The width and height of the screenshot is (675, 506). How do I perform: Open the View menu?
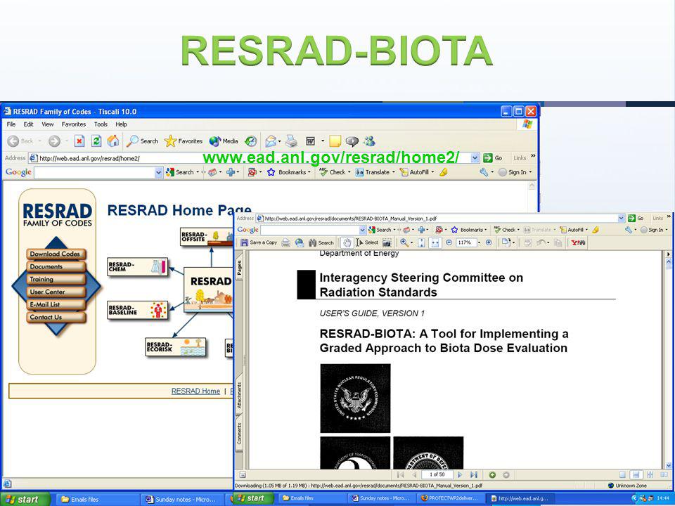coord(47,124)
